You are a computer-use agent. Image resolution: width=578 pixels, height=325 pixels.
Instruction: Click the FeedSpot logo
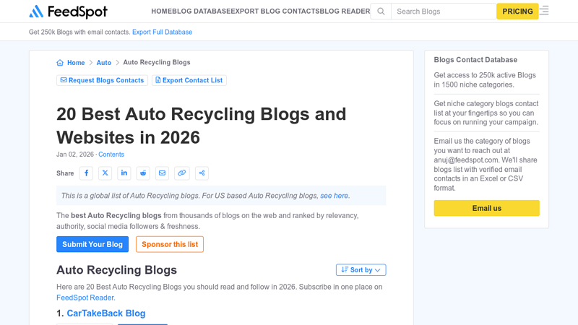tap(68, 12)
